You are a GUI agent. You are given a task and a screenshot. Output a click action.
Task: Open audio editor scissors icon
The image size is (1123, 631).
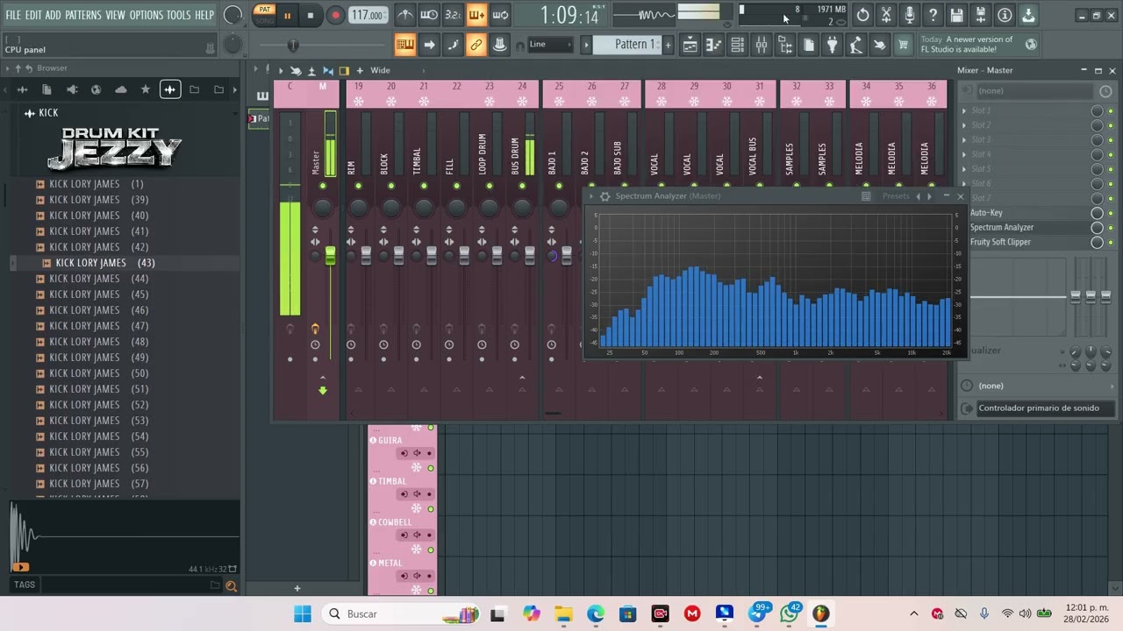tap(887, 15)
